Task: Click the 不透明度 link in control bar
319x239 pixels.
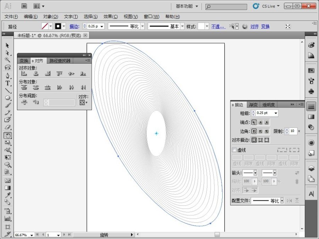Action: tap(218, 27)
